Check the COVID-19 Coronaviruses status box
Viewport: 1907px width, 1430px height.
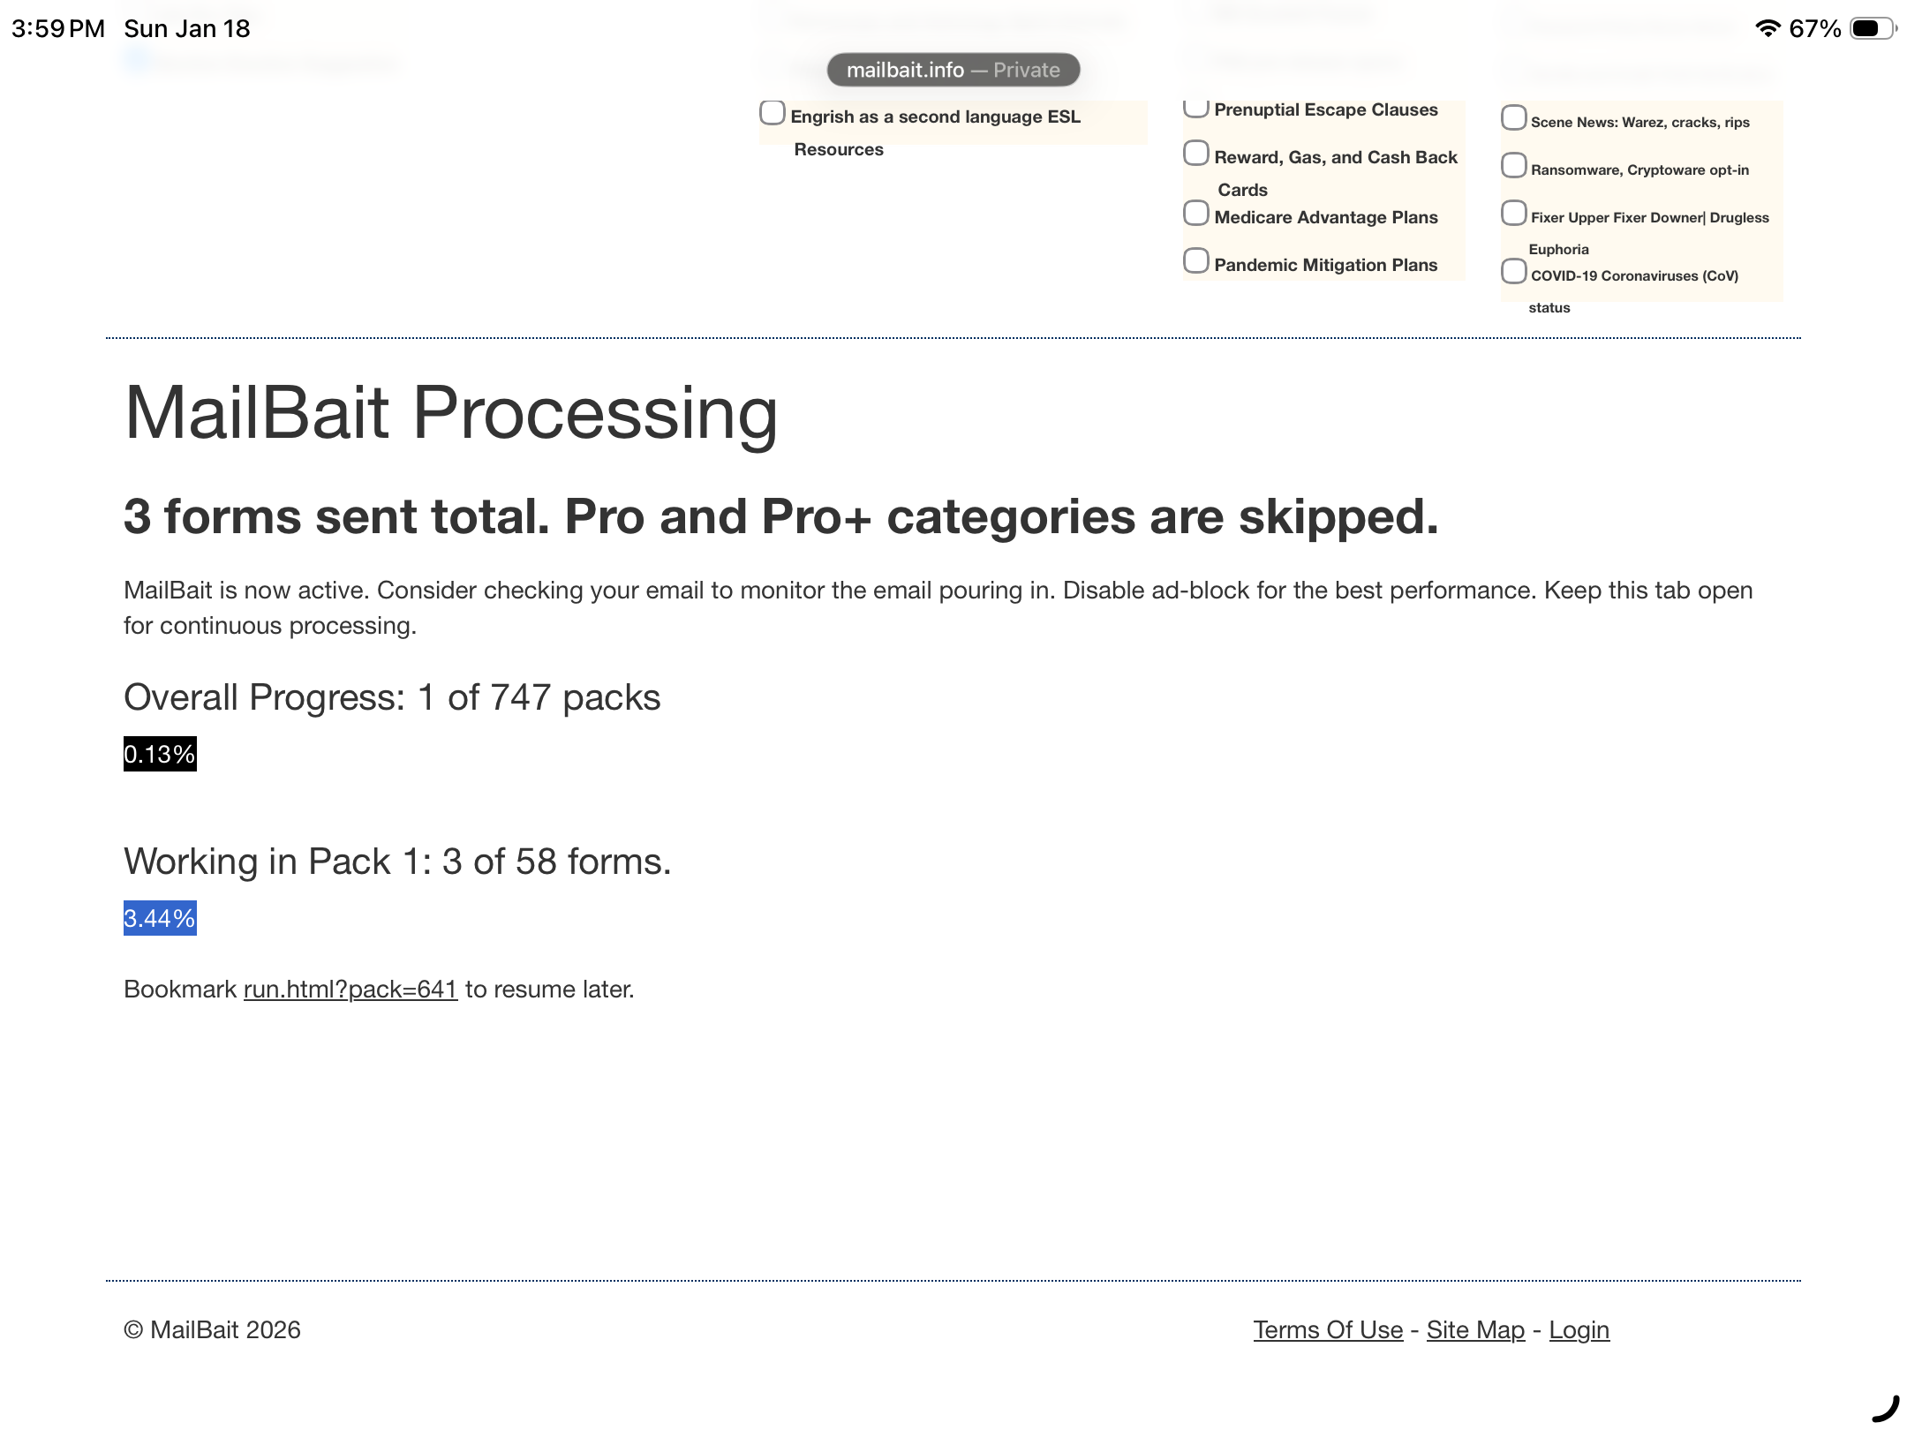click(x=1514, y=272)
